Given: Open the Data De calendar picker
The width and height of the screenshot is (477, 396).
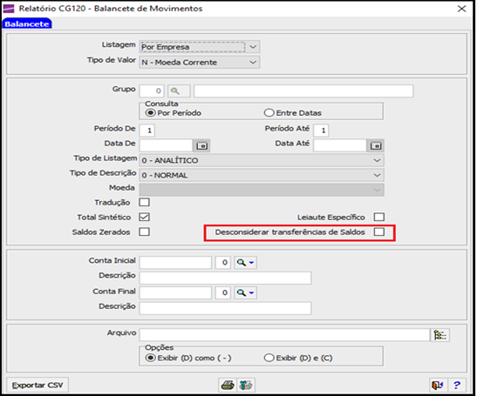Looking at the screenshot, I should pos(201,145).
